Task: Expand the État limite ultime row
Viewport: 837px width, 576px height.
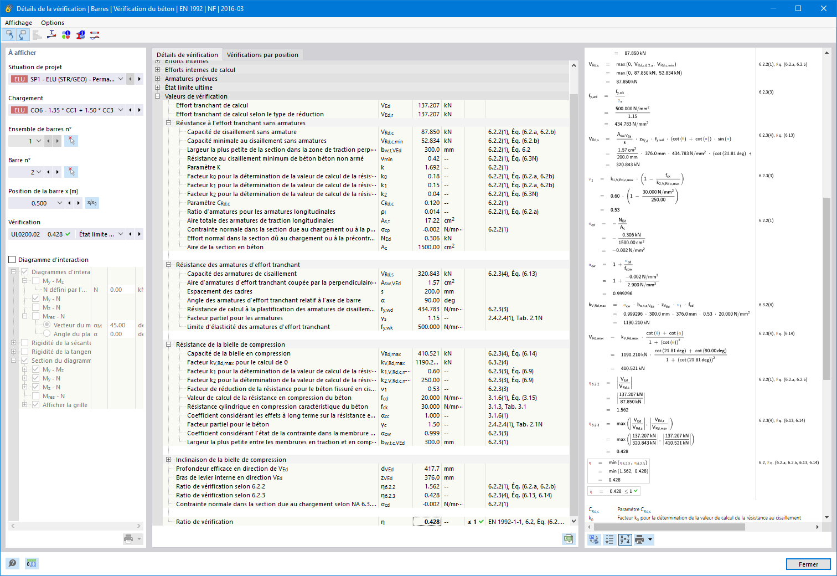Action: (x=158, y=88)
